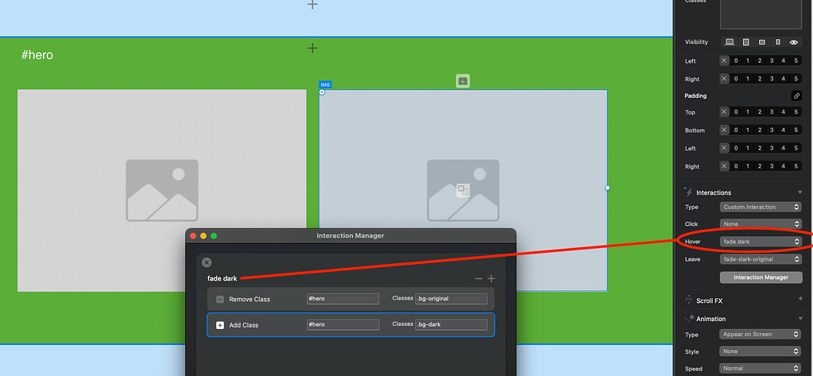Click the Hover label in Interactions

click(692, 242)
